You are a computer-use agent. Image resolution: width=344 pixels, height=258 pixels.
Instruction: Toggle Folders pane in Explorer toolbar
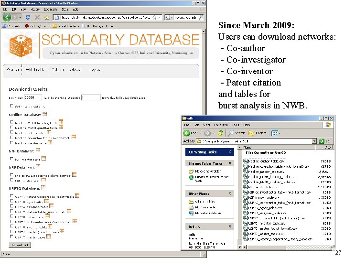tap(257, 133)
